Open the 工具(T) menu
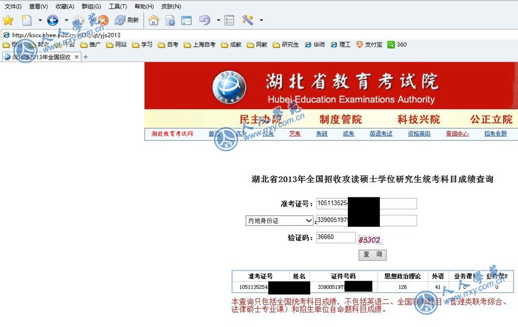This screenshot has width=518, height=327. [118, 7]
